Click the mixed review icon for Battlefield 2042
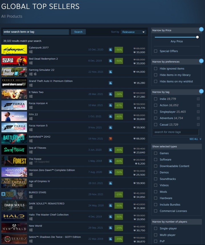Viewport: 205px width, 245px height. click(x=110, y=138)
